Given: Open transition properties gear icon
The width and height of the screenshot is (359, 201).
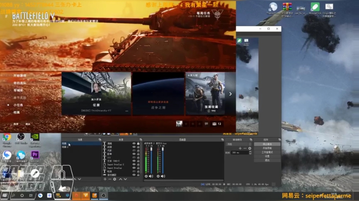Looking at the screenshot, I should point(250,148).
